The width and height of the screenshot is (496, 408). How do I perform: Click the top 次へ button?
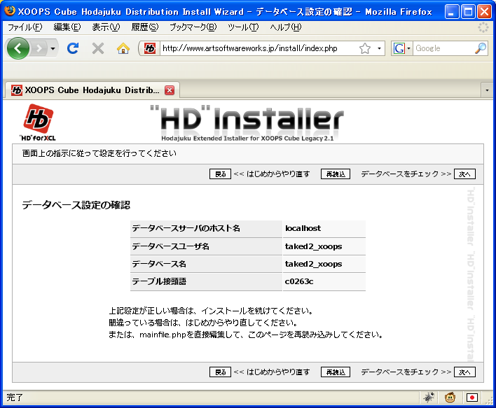[x=464, y=174]
